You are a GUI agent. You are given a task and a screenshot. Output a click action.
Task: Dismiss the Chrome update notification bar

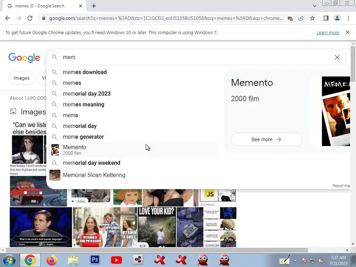348,32
